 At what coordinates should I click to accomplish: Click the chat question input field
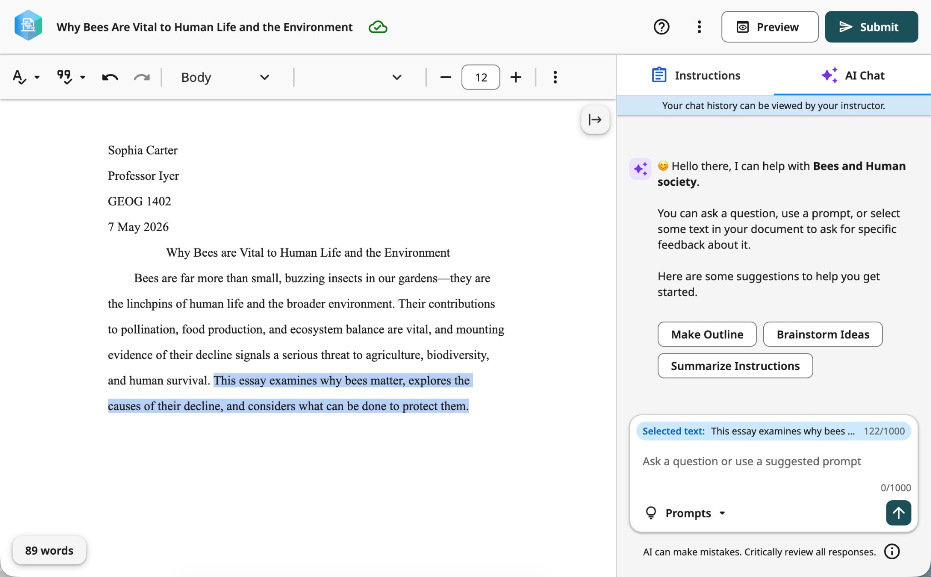(x=773, y=462)
